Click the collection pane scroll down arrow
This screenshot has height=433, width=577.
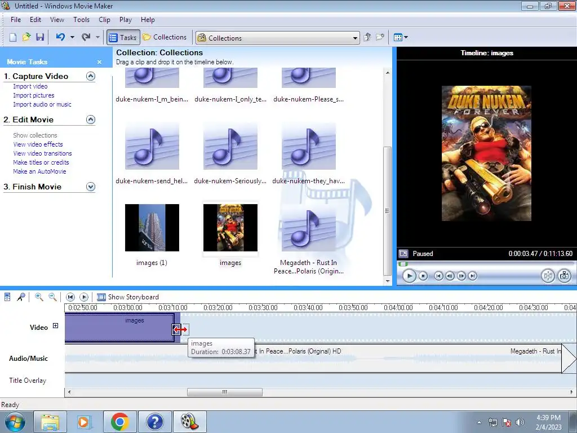pos(388,281)
